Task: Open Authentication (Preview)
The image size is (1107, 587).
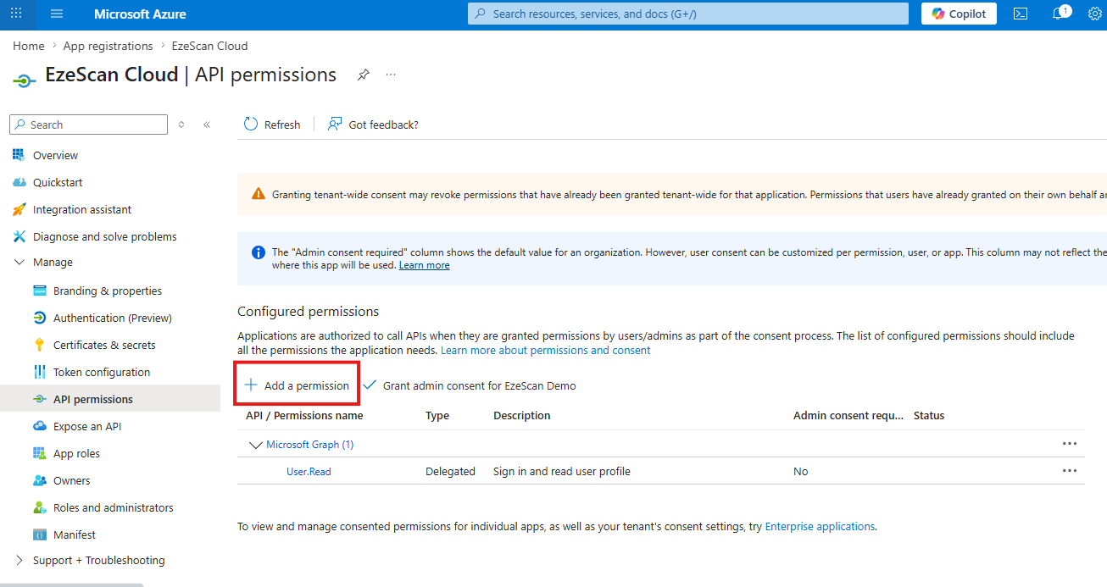Action: [113, 318]
